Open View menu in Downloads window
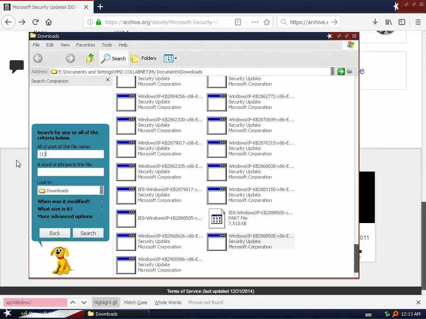Viewport: 426px width, 319px height. pos(65,45)
